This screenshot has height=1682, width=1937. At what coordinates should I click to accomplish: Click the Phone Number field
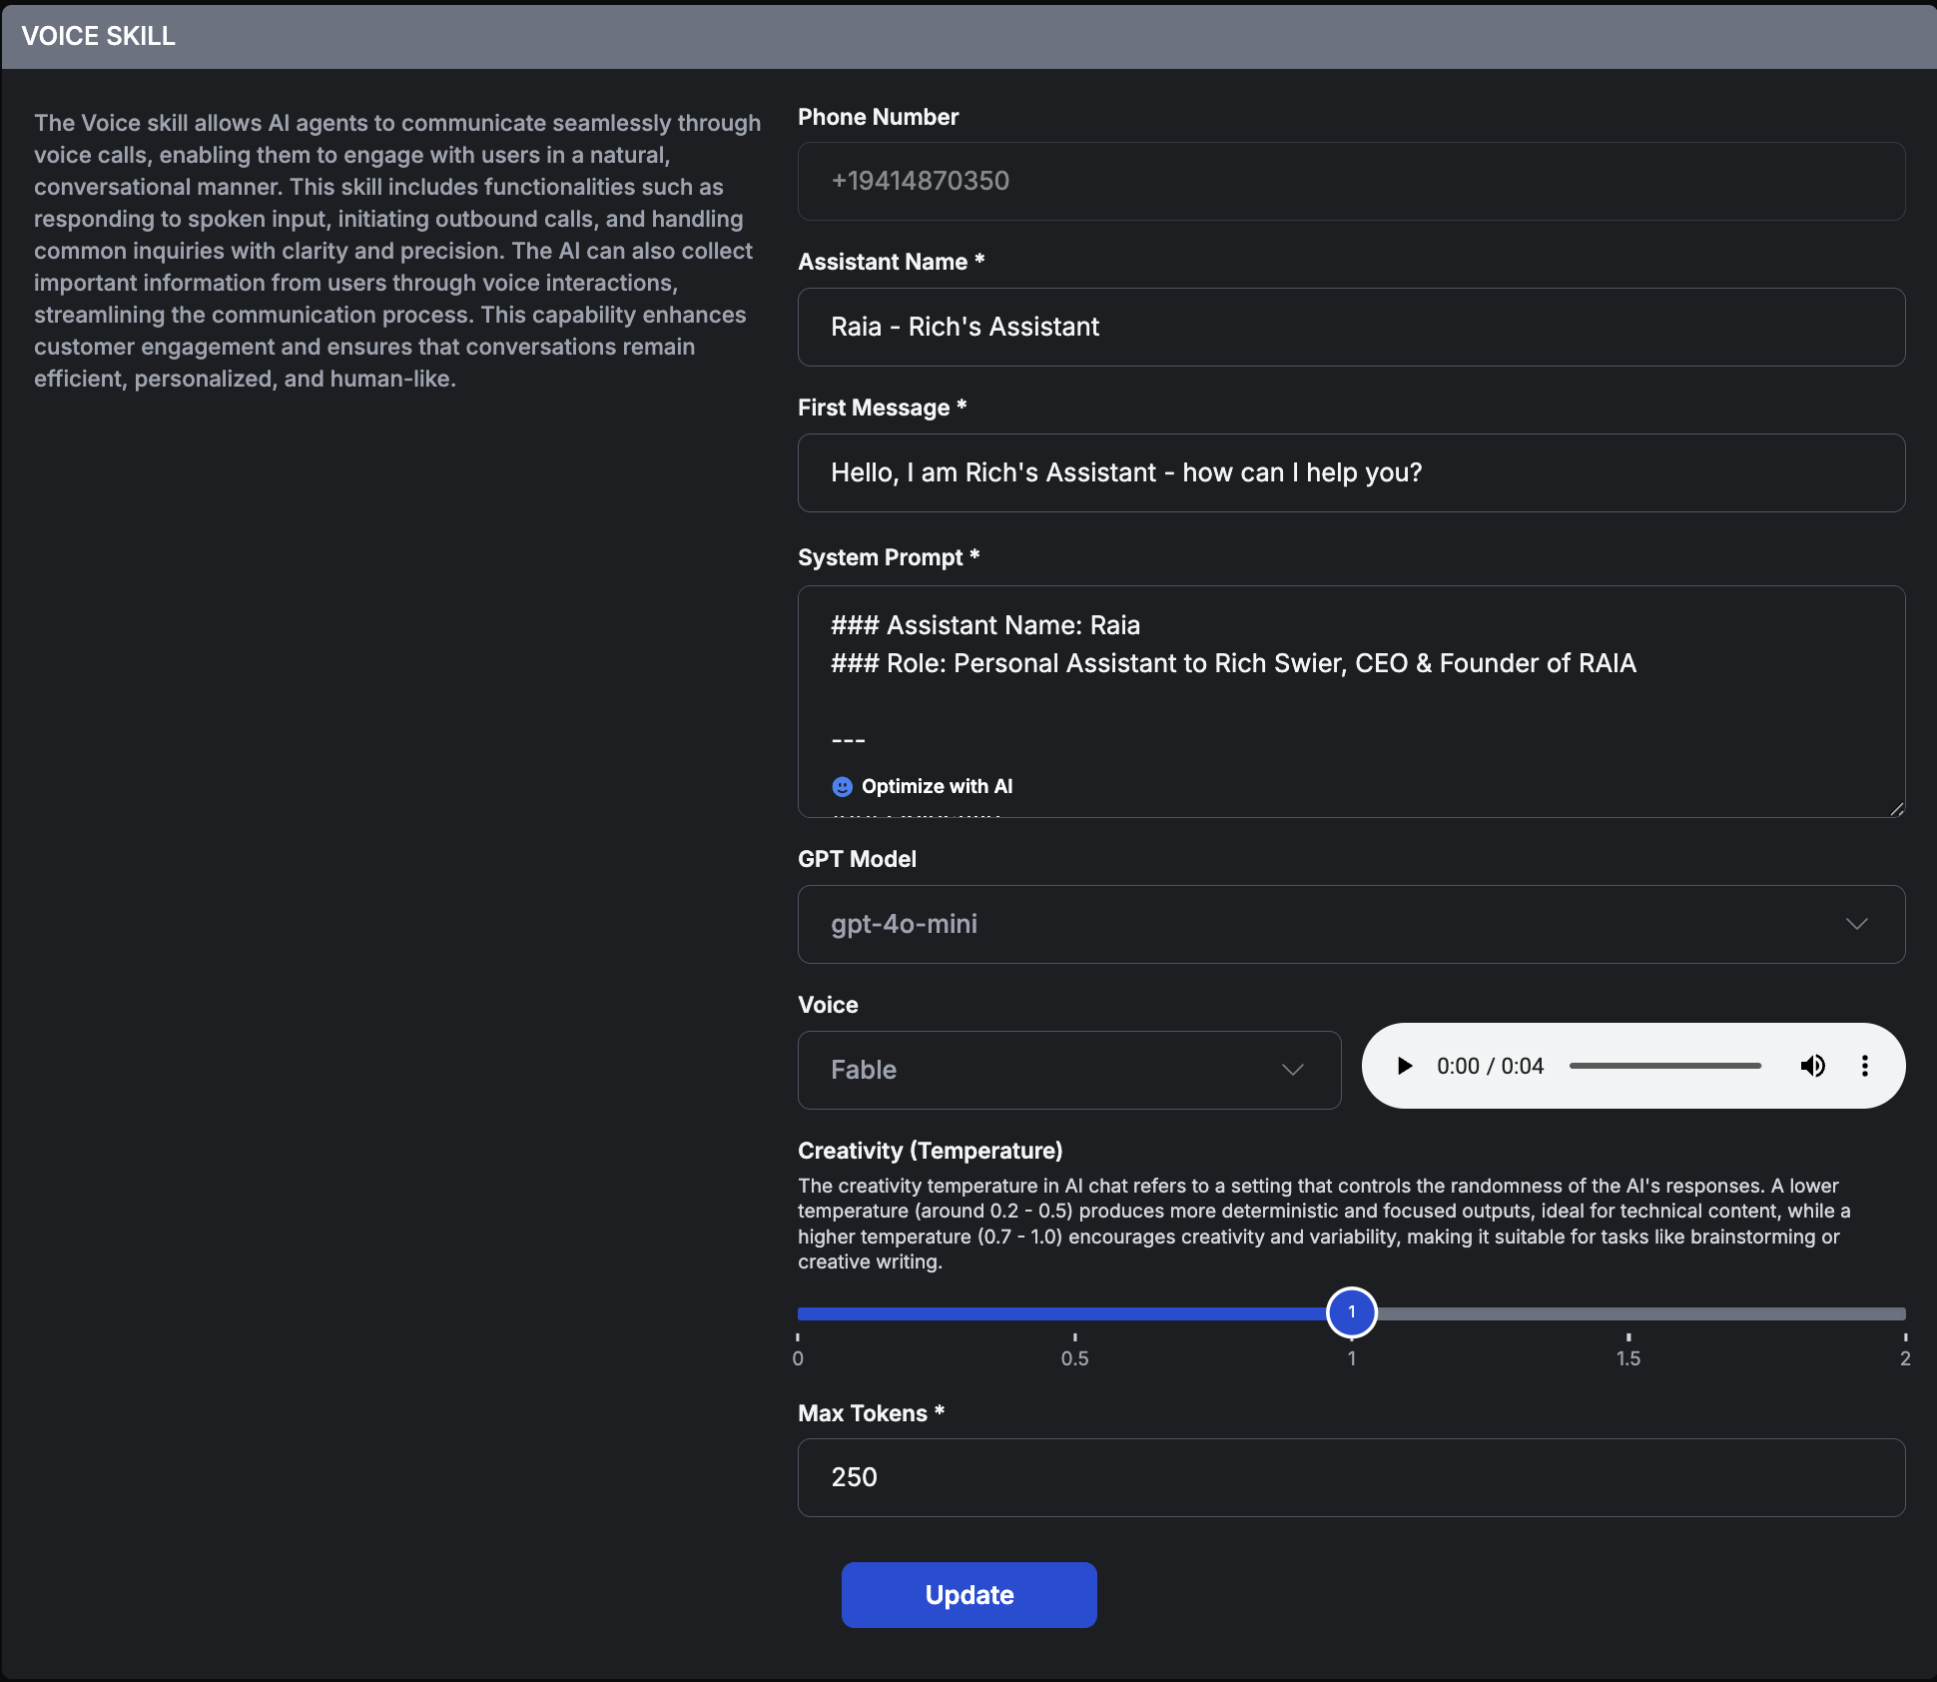1350,181
